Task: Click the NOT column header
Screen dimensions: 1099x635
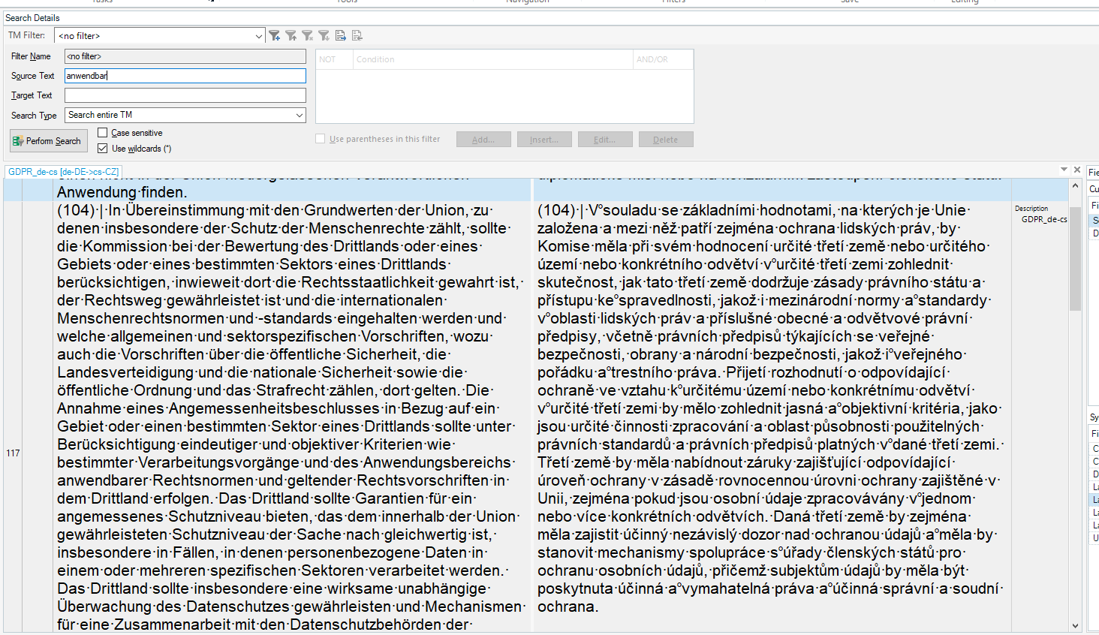Action: [334, 59]
